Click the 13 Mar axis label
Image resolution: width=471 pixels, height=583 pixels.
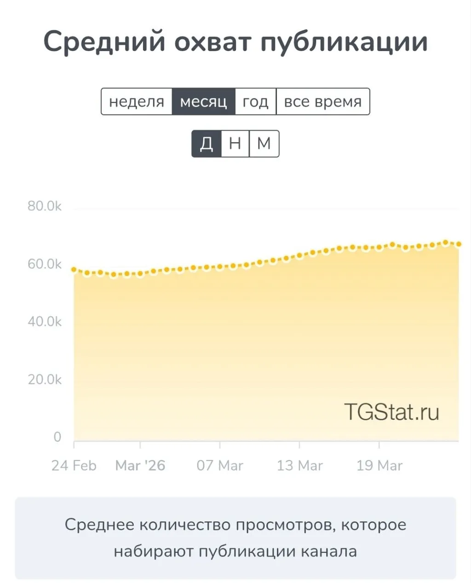pyautogui.click(x=299, y=465)
